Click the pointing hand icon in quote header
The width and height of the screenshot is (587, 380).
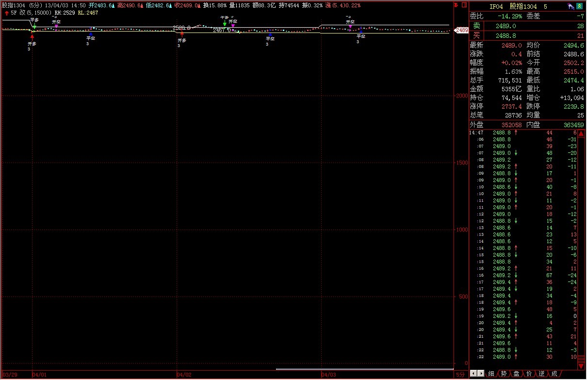(571, 6)
